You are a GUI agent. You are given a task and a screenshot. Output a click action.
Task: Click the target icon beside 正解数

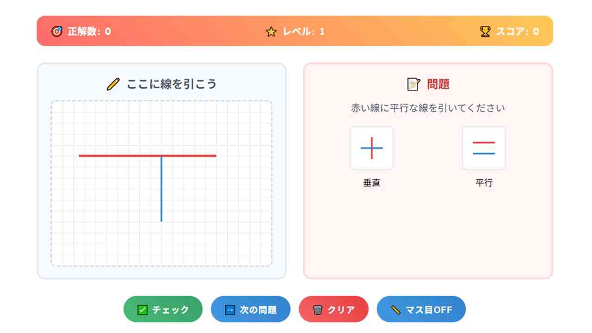pyautogui.click(x=56, y=31)
